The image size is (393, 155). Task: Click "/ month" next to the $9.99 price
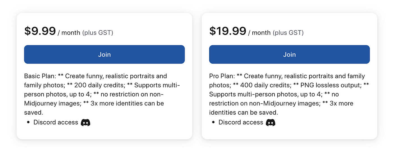[69, 33]
